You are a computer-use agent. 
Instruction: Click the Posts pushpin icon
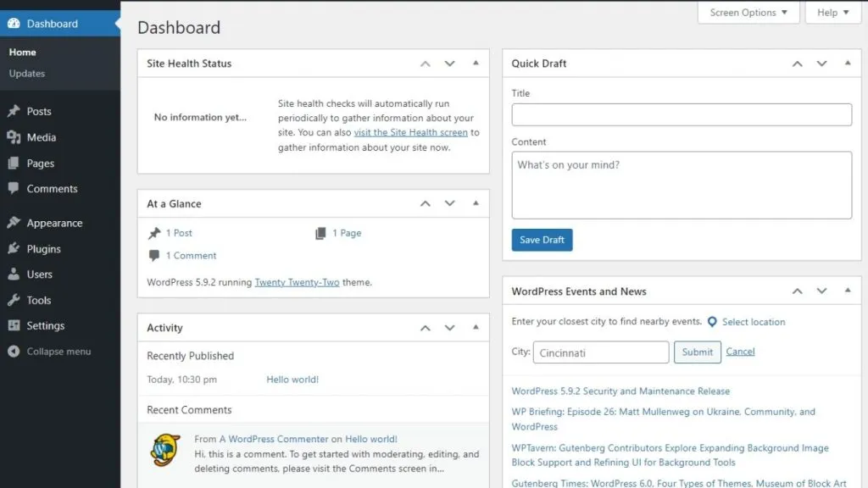14,111
